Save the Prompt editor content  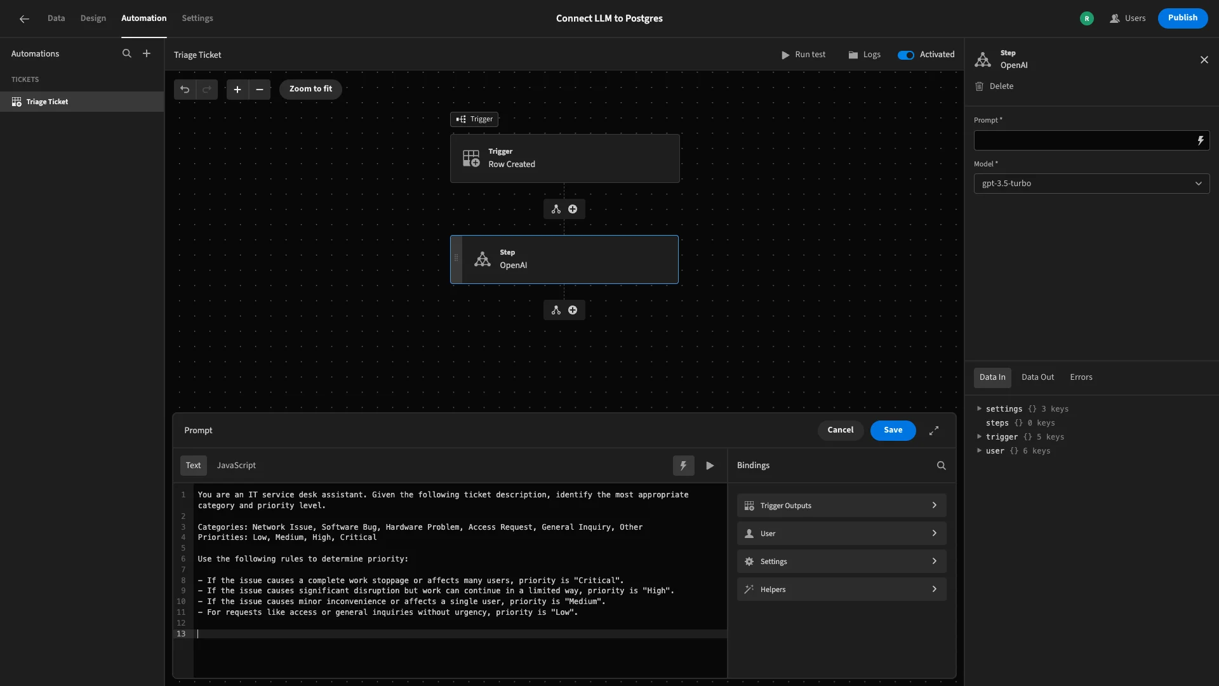pos(893,431)
